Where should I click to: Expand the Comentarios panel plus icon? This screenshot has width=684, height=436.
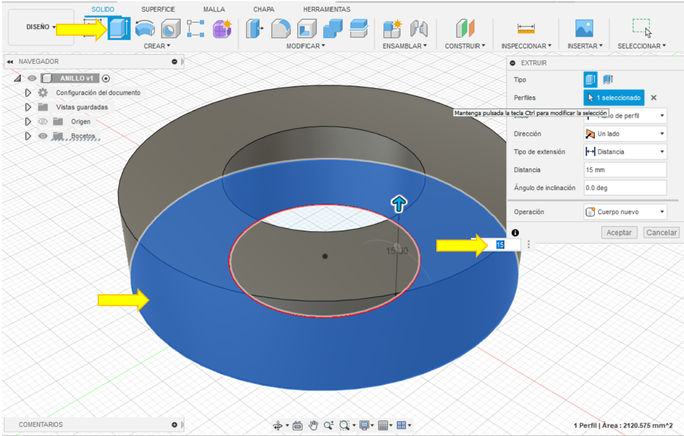175,425
